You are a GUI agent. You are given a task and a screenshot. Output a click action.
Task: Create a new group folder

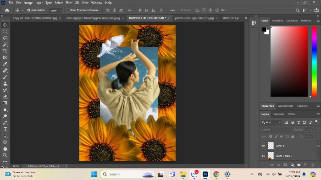click(299, 165)
